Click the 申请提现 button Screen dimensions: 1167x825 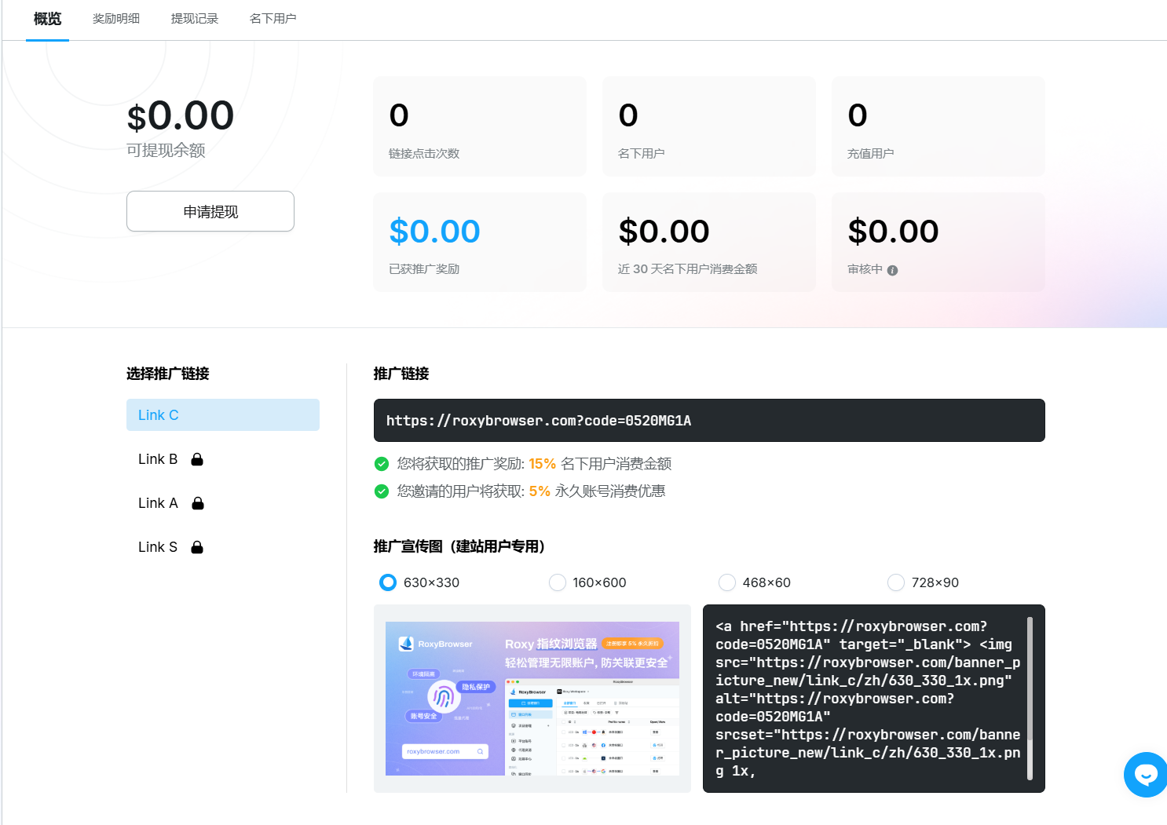coord(210,211)
